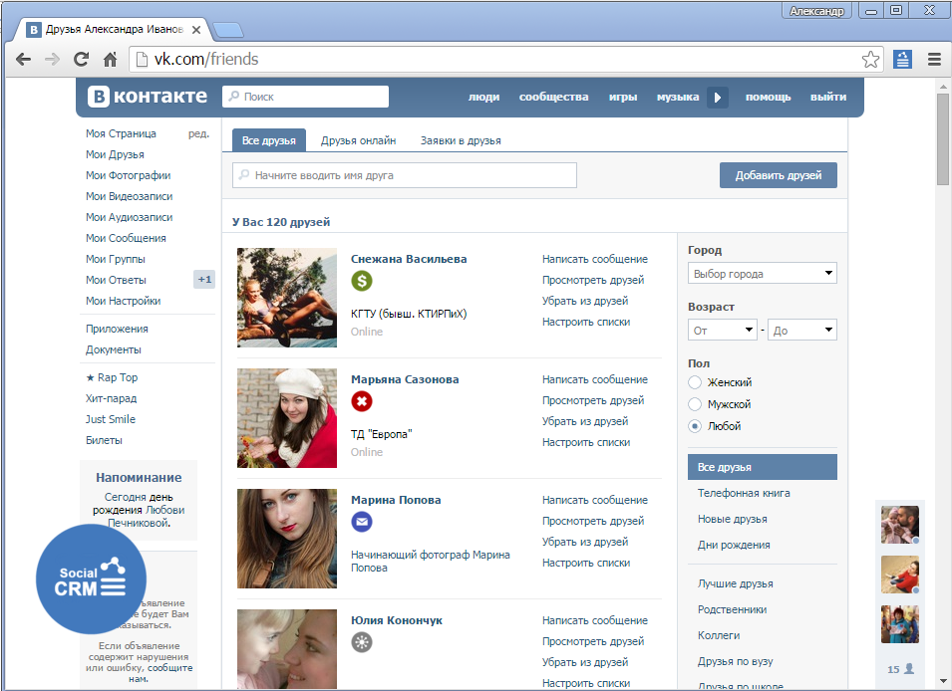This screenshot has width=952, height=691.
Task: Open Снежана Васильева's profile photo
Action: (x=286, y=298)
